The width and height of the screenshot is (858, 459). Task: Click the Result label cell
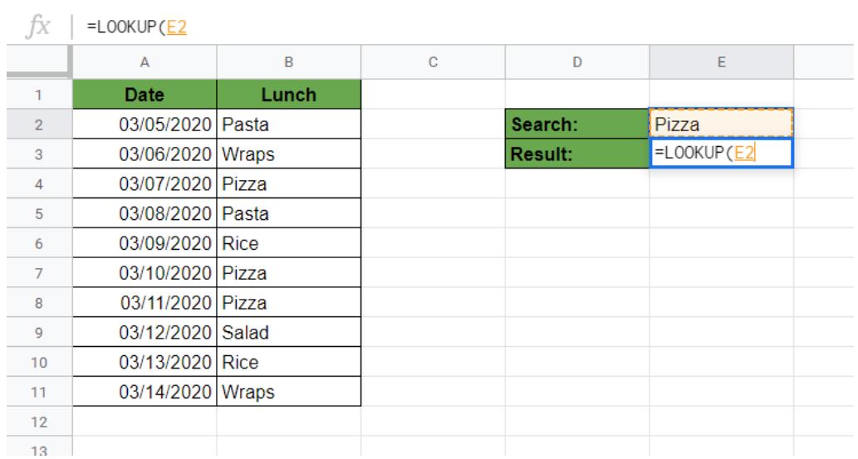[x=577, y=154]
